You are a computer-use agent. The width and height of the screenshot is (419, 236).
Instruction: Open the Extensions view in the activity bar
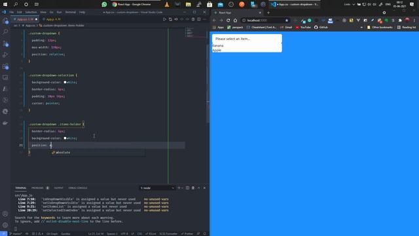pos(5,66)
